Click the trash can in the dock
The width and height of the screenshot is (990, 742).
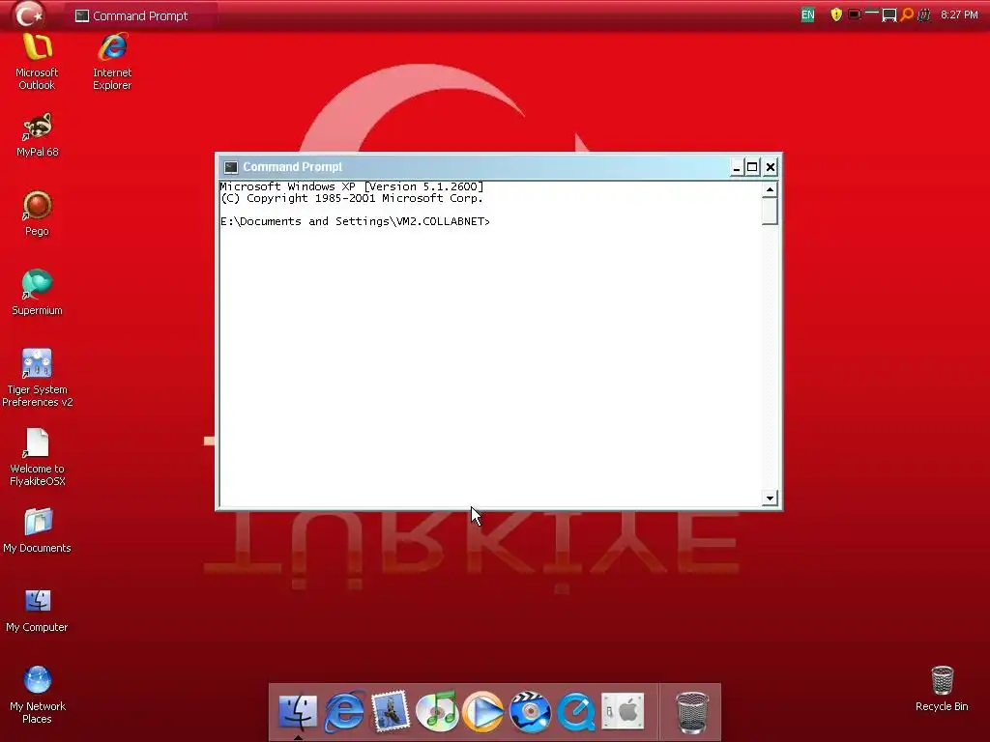pyautogui.click(x=692, y=713)
